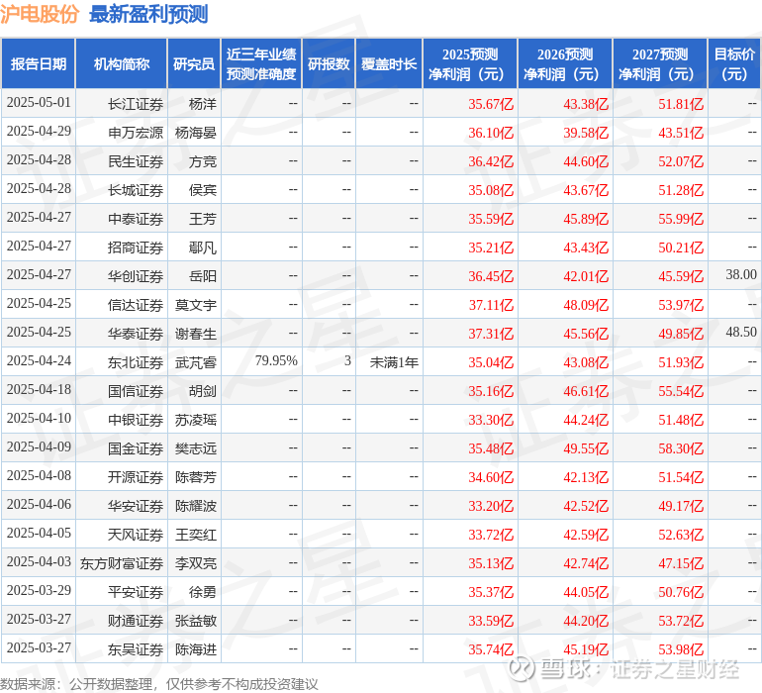Viewport: 762px width, 693px height.
Task: Click analyst name 侯宾
Action: (203, 190)
